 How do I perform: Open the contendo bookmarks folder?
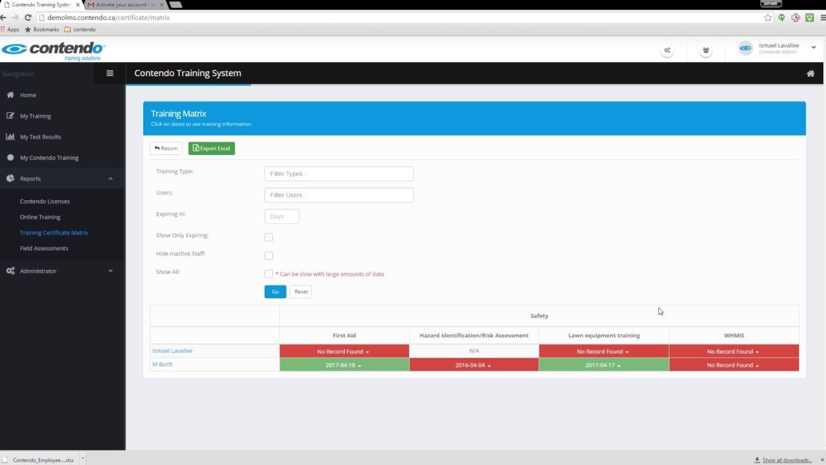[x=80, y=29]
